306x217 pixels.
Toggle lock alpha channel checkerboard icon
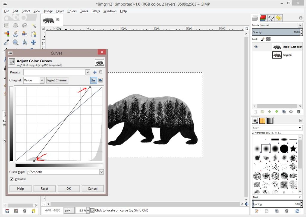pyautogui.click(x=269, y=39)
